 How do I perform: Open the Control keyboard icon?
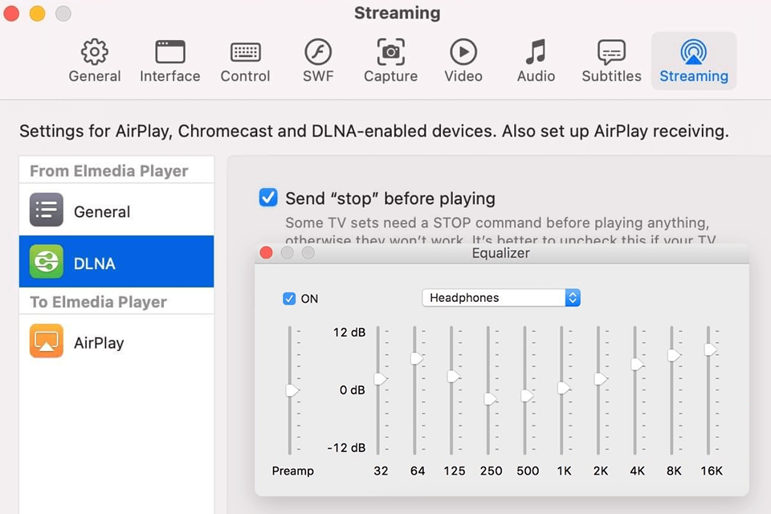coord(246,51)
